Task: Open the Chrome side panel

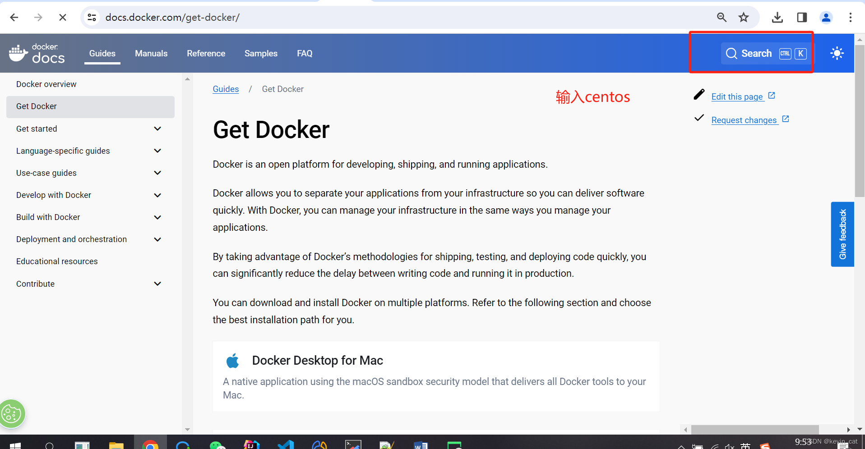Action: click(x=802, y=17)
